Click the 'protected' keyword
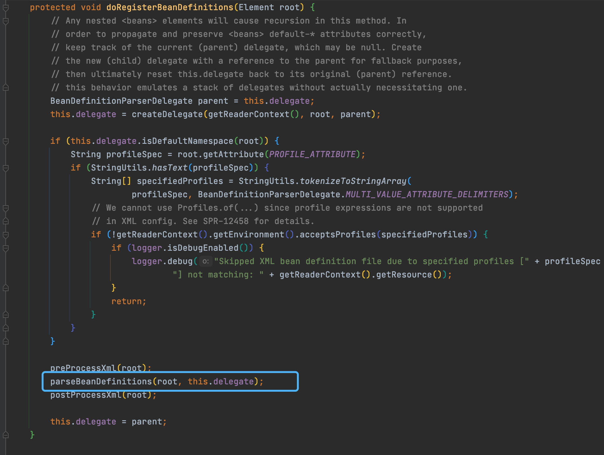 pos(53,7)
